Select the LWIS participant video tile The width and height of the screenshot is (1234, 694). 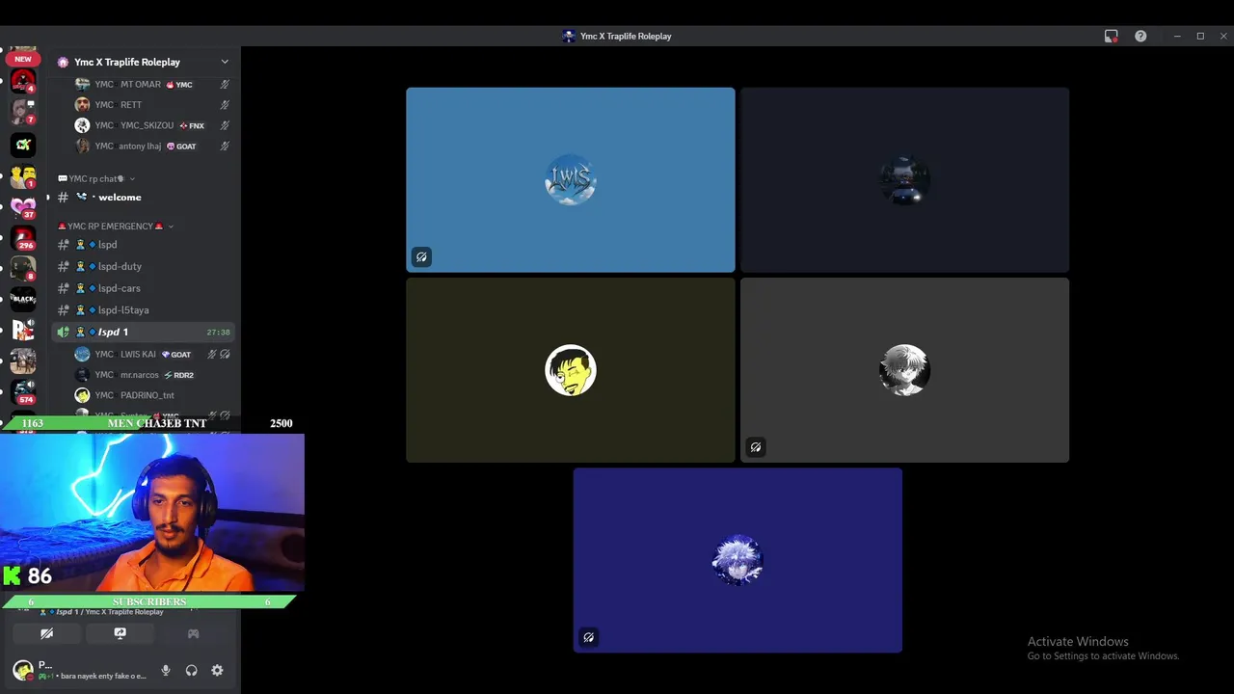click(x=571, y=180)
